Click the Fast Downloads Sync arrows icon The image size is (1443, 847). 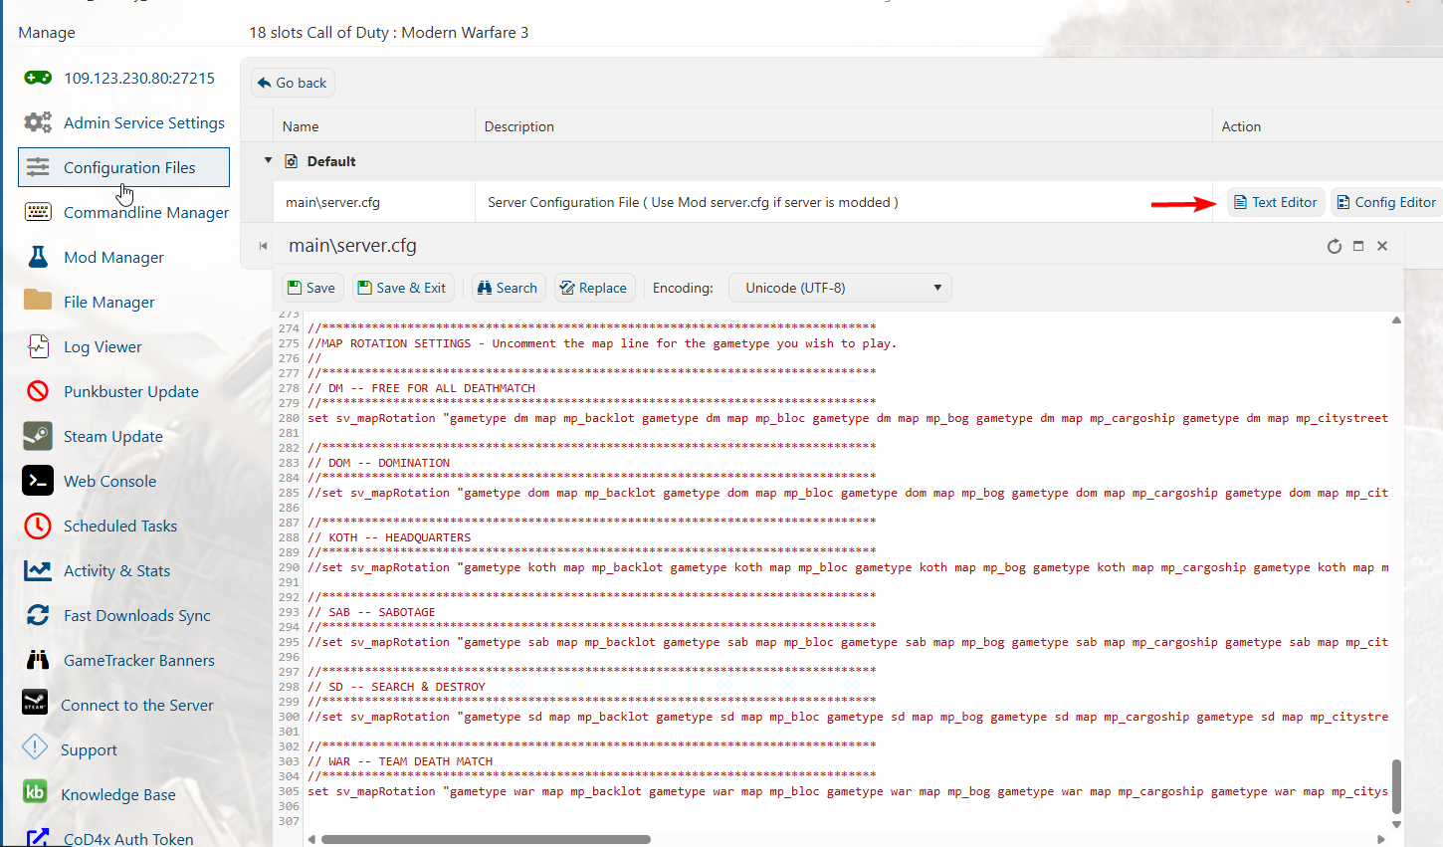38,615
